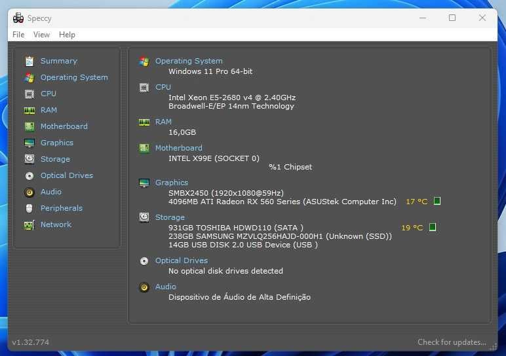Screen dimensions: 506x356
Task: Click the green Toshiba drive temperature indicator
Action: coord(433,227)
